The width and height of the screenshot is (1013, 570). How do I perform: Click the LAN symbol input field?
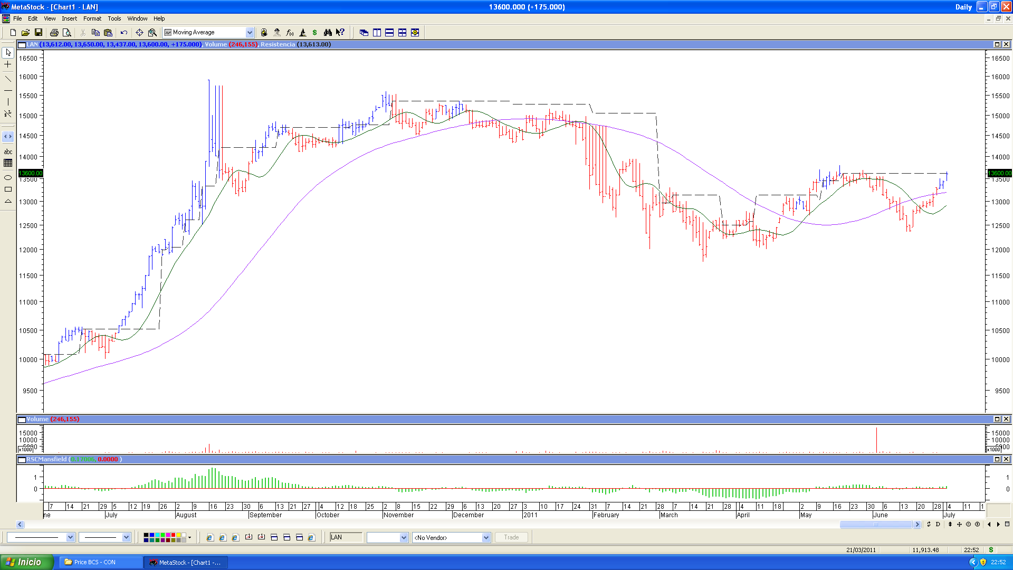pos(346,537)
